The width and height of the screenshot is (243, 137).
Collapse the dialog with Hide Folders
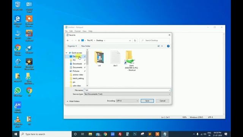coord(73,101)
